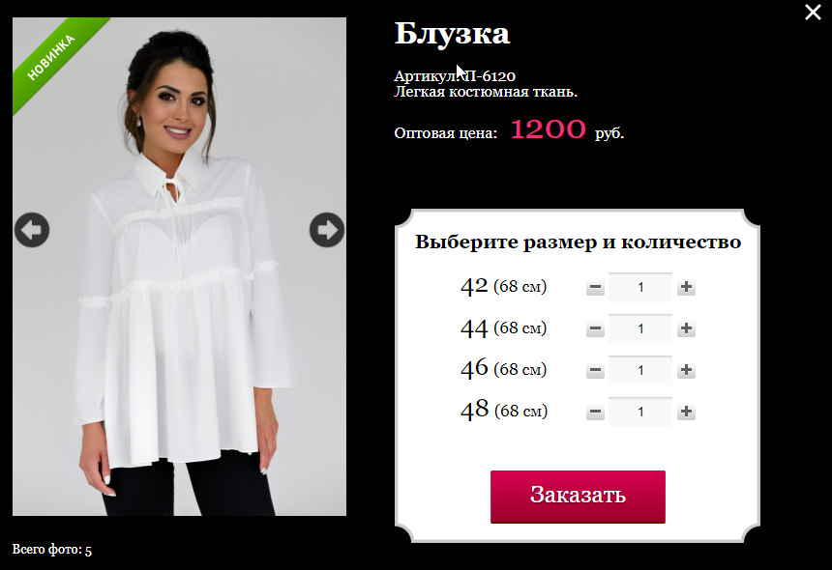Click the size 42 quantity field
The width and height of the screenshot is (832, 570).
tap(640, 288)
